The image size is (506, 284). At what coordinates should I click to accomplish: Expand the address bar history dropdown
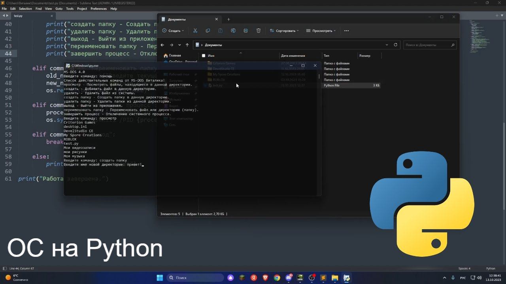(x=387, y=45)
